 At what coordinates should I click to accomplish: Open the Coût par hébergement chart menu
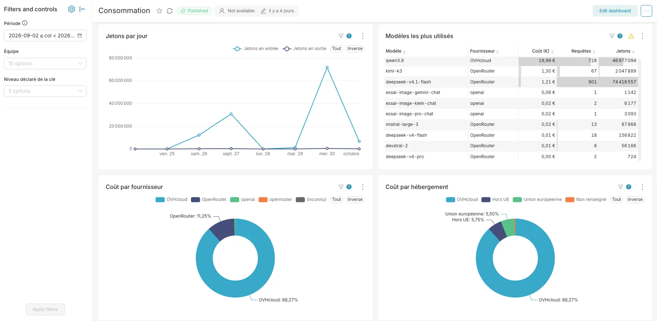[642, 187]
